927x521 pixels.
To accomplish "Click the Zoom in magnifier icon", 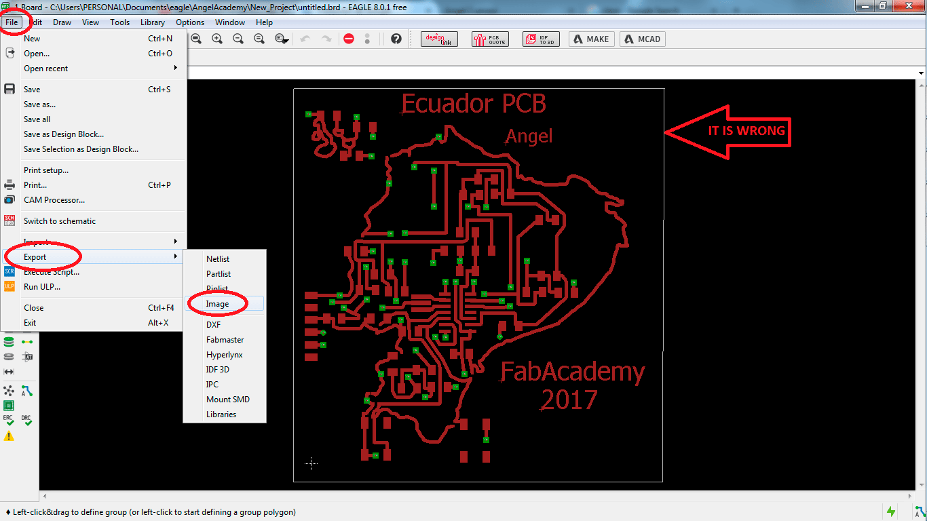I will 217,39.
